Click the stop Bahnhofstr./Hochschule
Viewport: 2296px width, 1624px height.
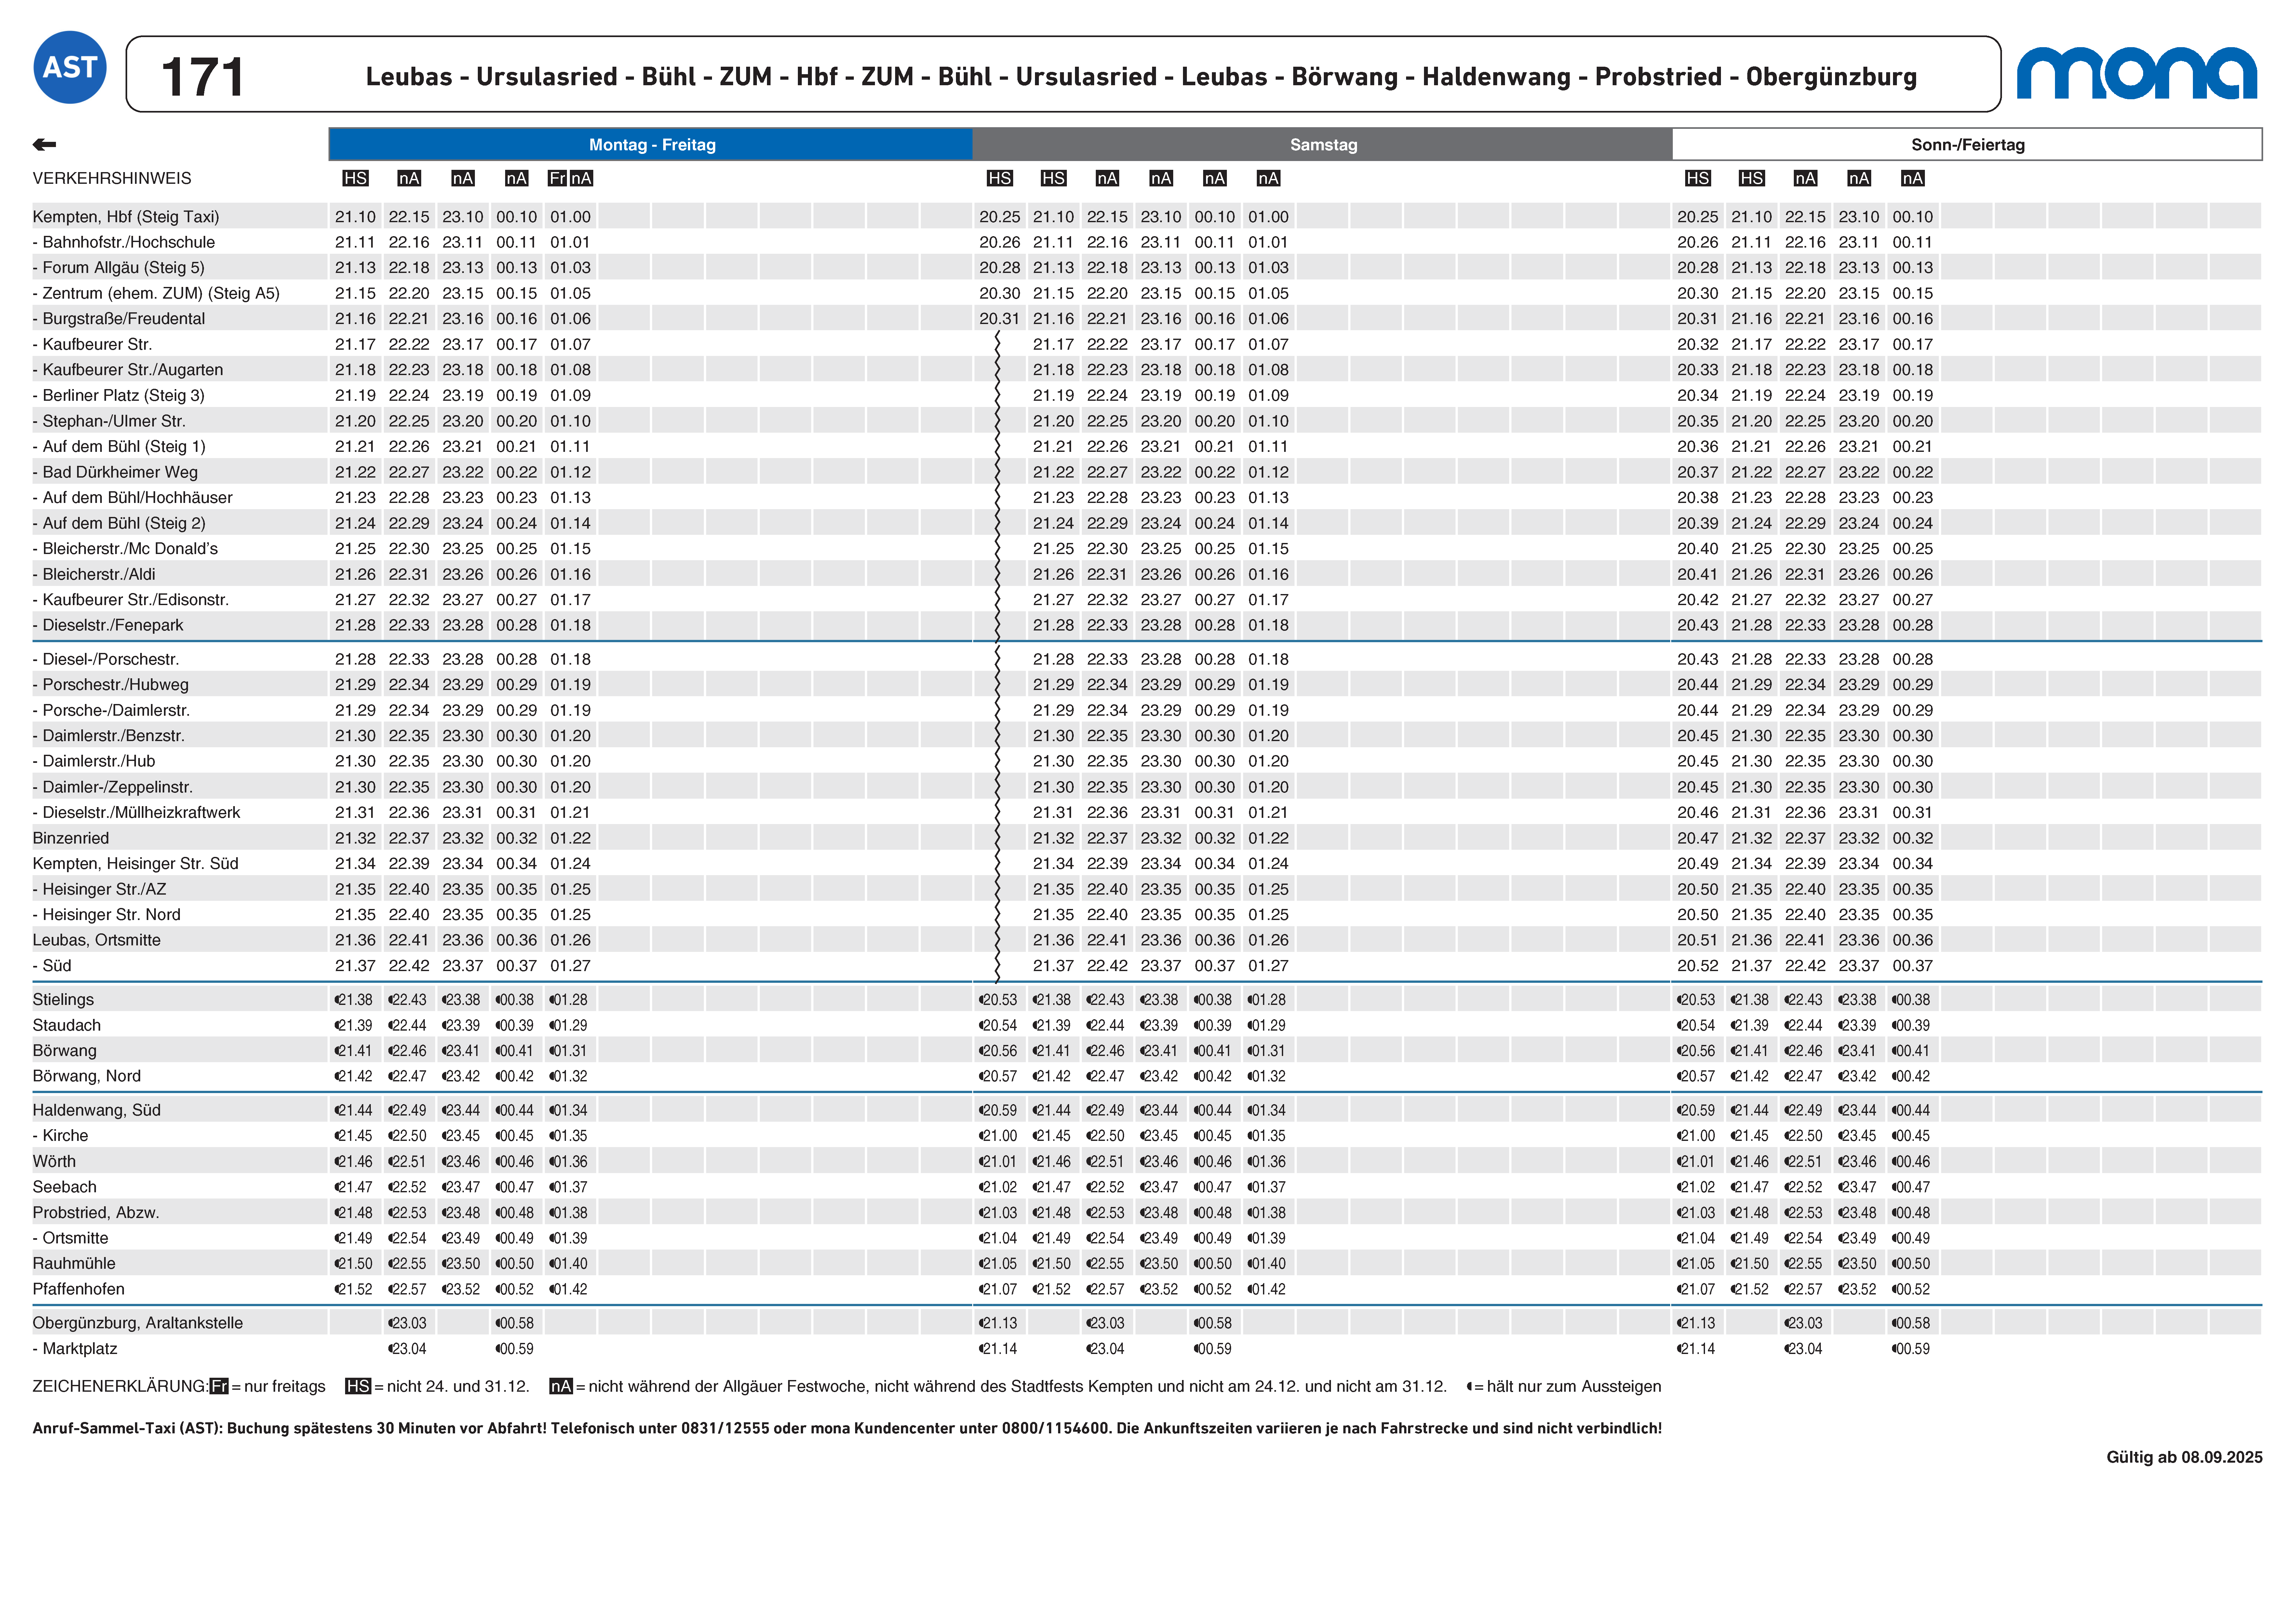(124, 242)
